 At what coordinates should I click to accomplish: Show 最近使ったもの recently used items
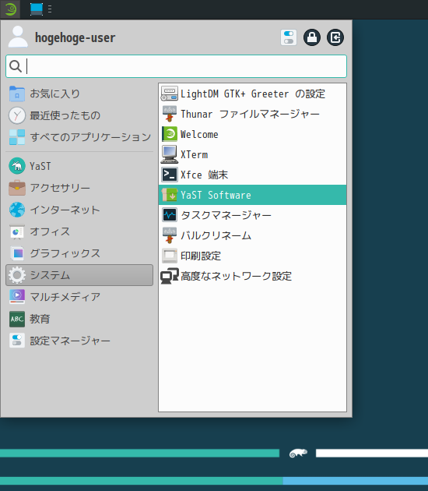[x=79, y=115]
